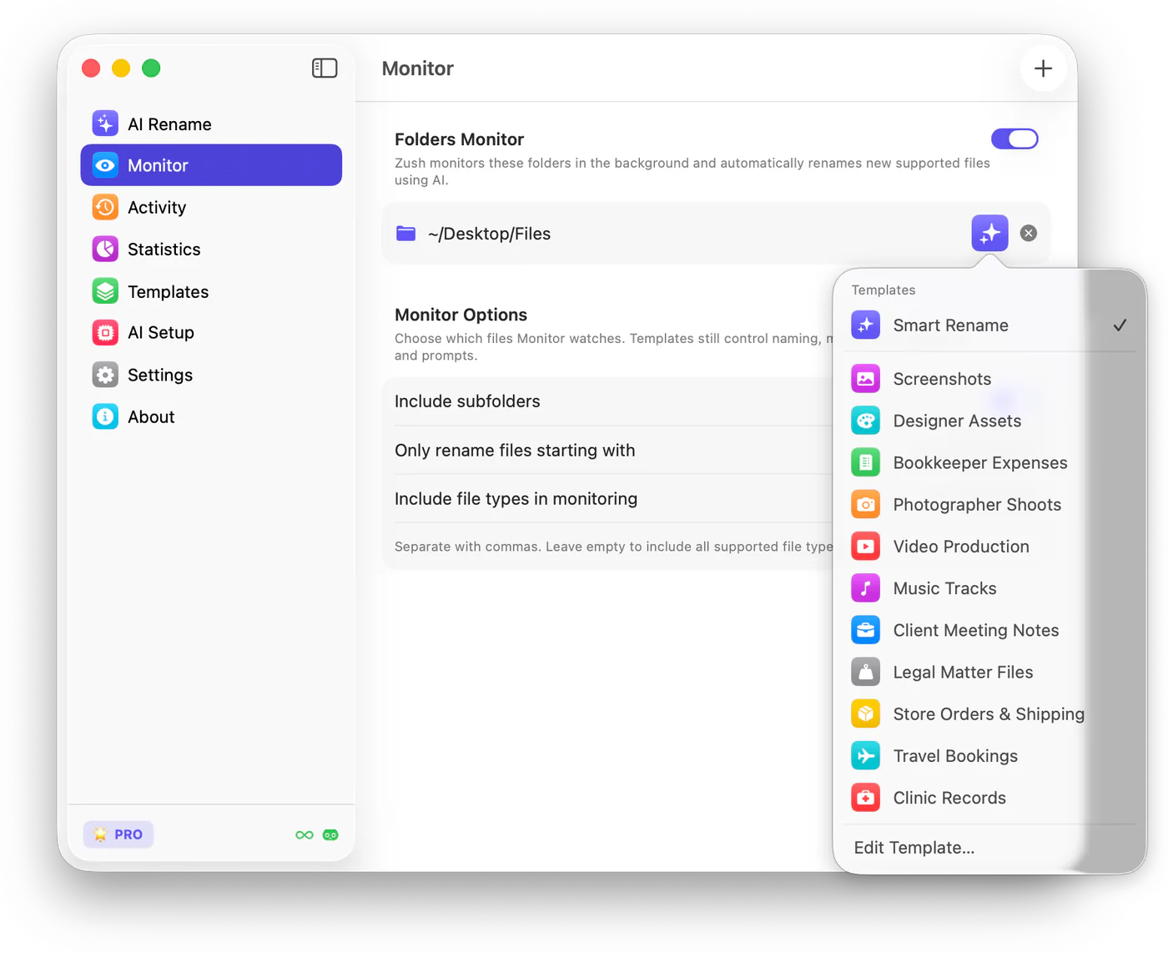Click the Templates header text in popup
Image resolution: width=1168 pixels, height=953 pixels.
tap(884, 290)
